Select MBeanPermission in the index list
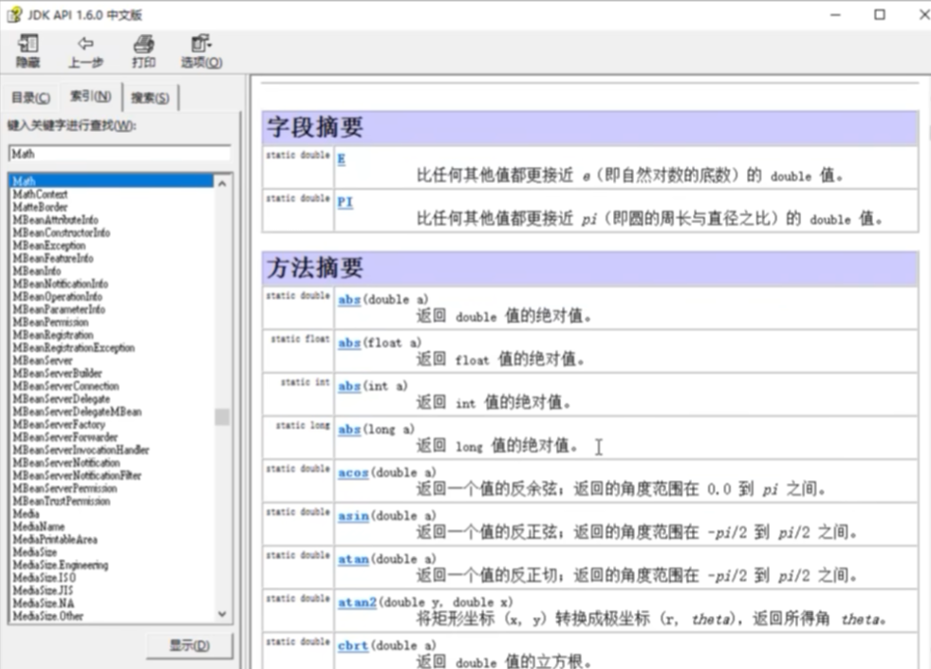Image resolution: width=931 pixels, height=669 pixels. pyautogui.click(x=50, y=322)
